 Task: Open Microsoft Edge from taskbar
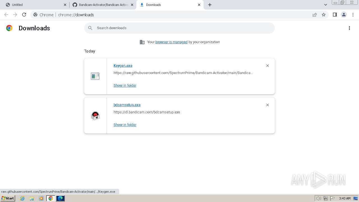[x=60, y=198]
